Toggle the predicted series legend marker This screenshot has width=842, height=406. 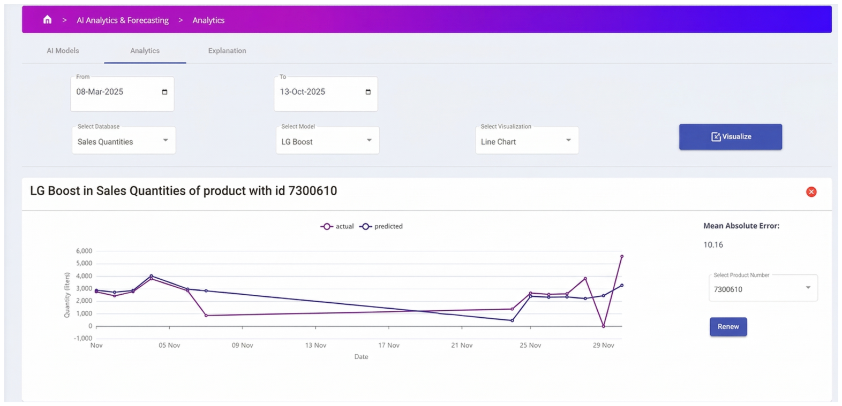pyautogui.click(x=365, y=226)
